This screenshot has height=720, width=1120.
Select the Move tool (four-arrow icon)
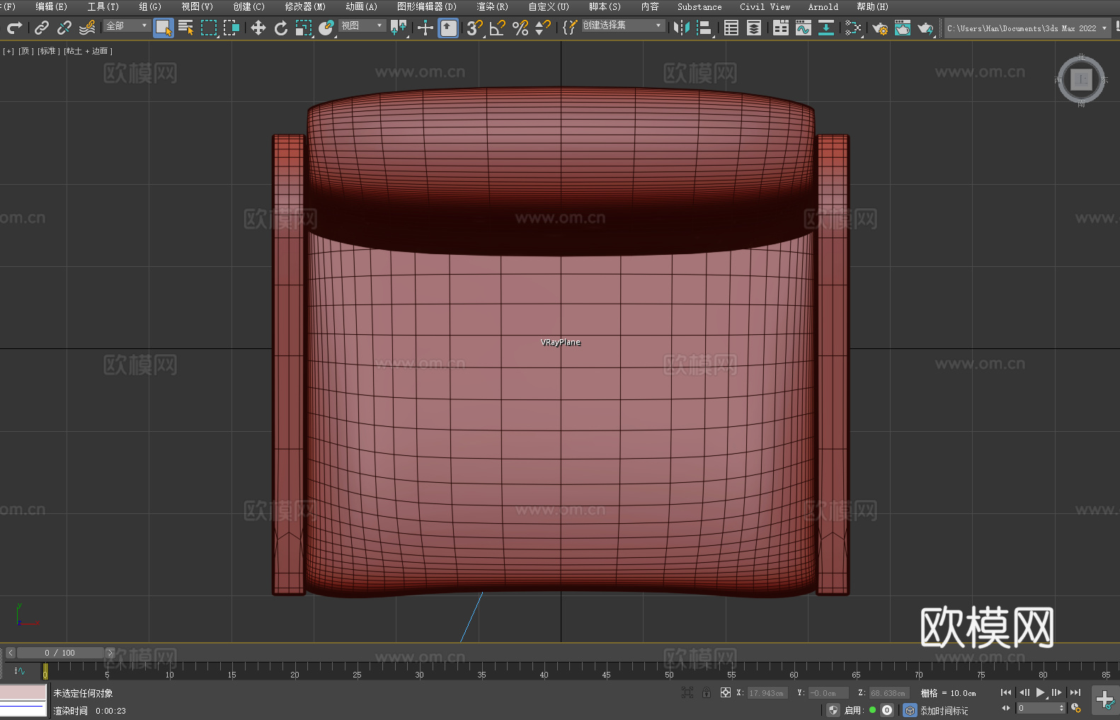[x=258, y=28]
